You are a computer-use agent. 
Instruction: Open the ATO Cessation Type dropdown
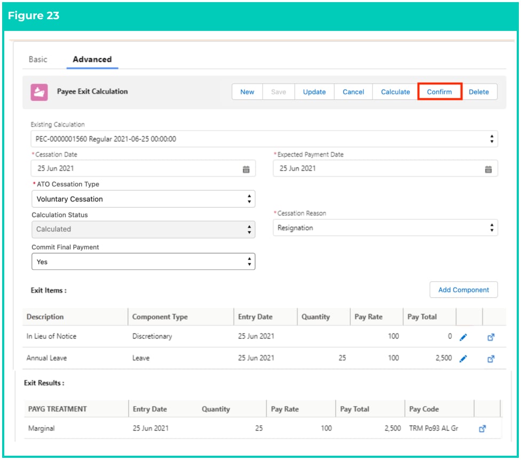click(x=143, y=199)
